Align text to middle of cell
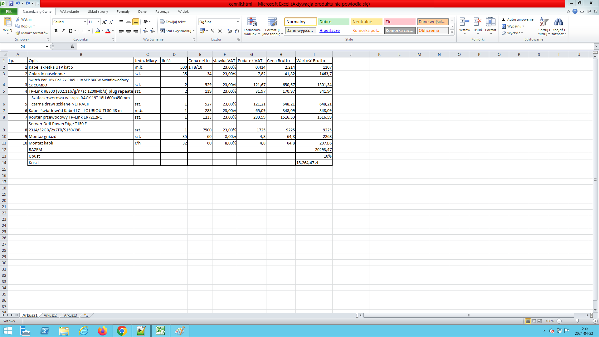 [x=129, y=22]
